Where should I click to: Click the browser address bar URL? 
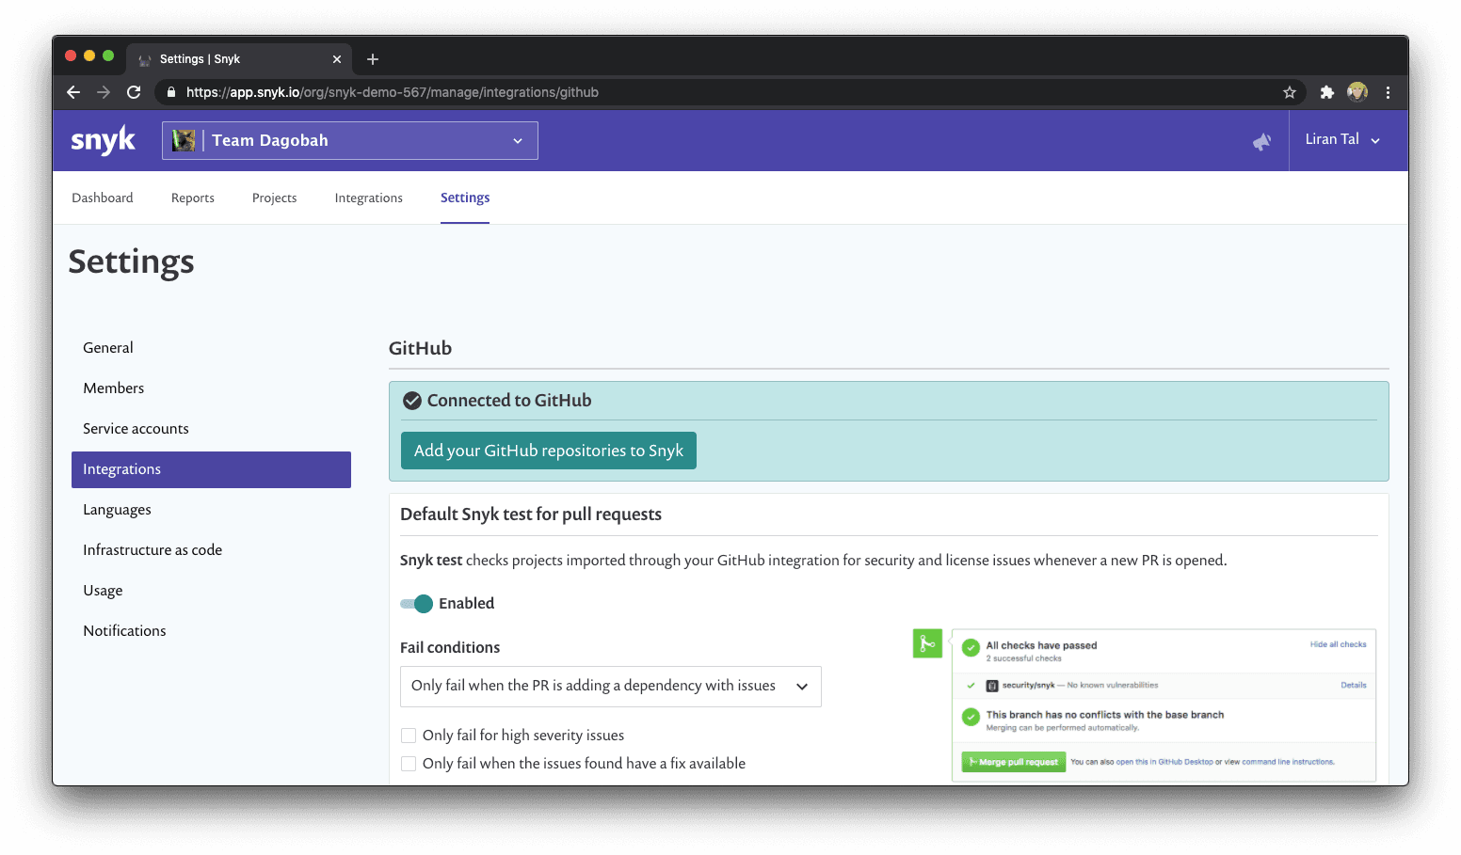393,92
